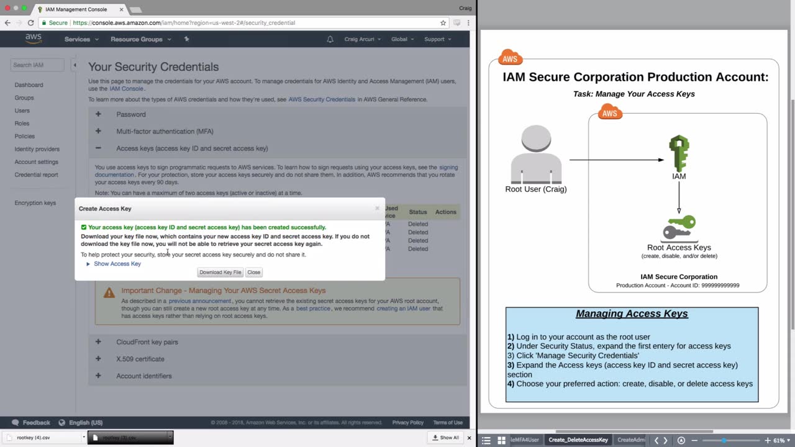This screenshot has width=795, height=447.
Task: Open Policies in the IAM sidebar
Action: pyautogui.click(x=25, y=137)
